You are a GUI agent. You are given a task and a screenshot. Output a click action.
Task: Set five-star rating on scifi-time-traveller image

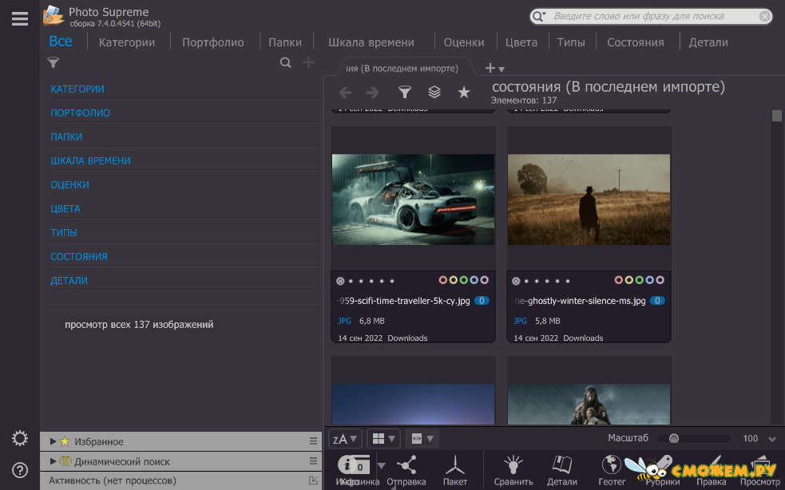tap(392, 281)
